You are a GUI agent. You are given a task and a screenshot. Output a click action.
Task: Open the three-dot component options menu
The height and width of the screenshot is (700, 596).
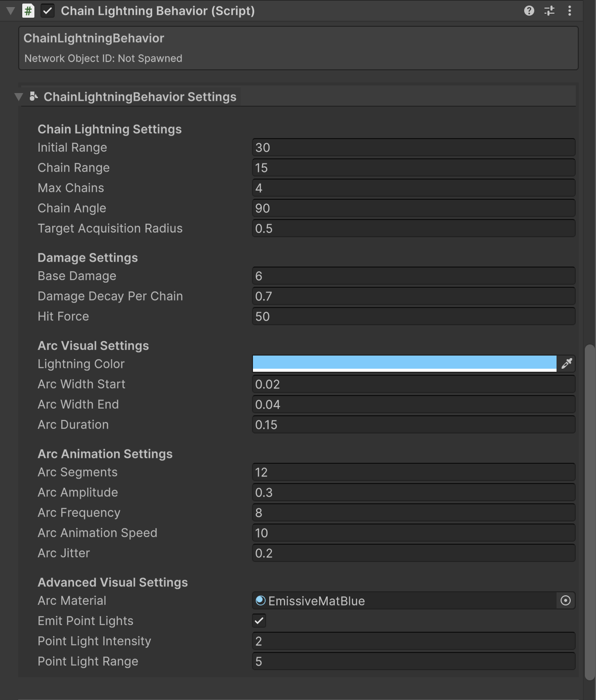tap(570, 10)
